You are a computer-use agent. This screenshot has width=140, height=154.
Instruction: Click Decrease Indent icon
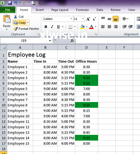coord(124,27)
